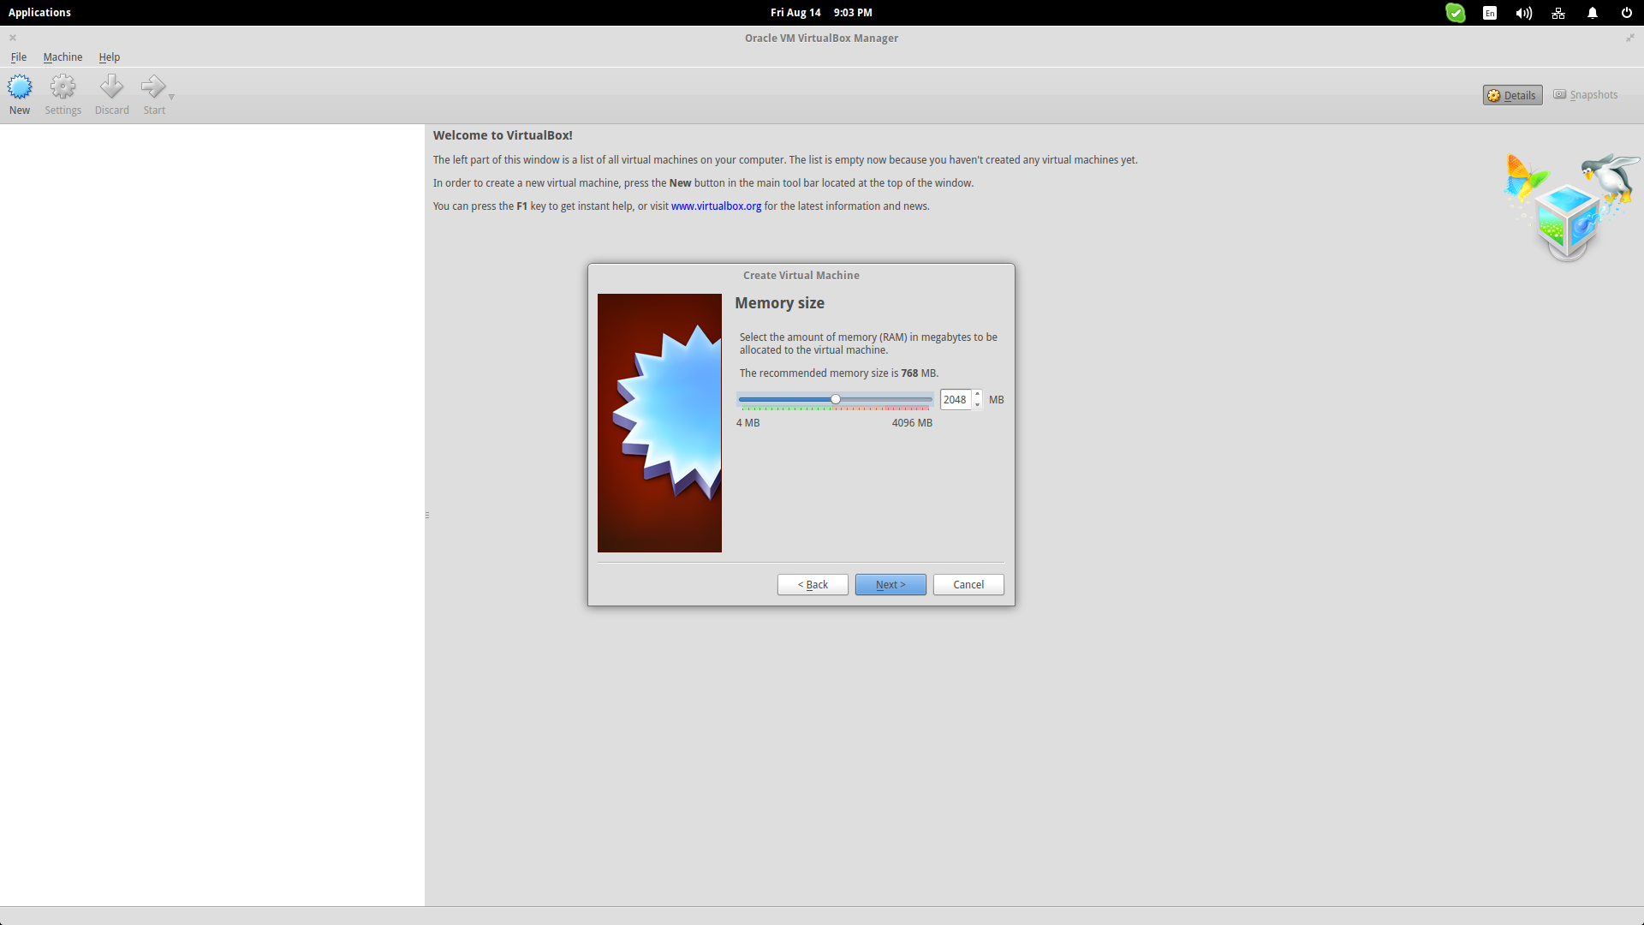Close the VirtualBox Manager window
1644x925 pixels.
pos(13,38)
